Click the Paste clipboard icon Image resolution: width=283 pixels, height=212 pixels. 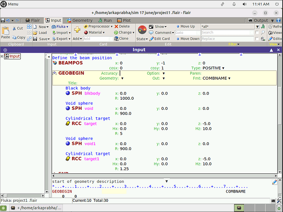(x=6, y=30)
